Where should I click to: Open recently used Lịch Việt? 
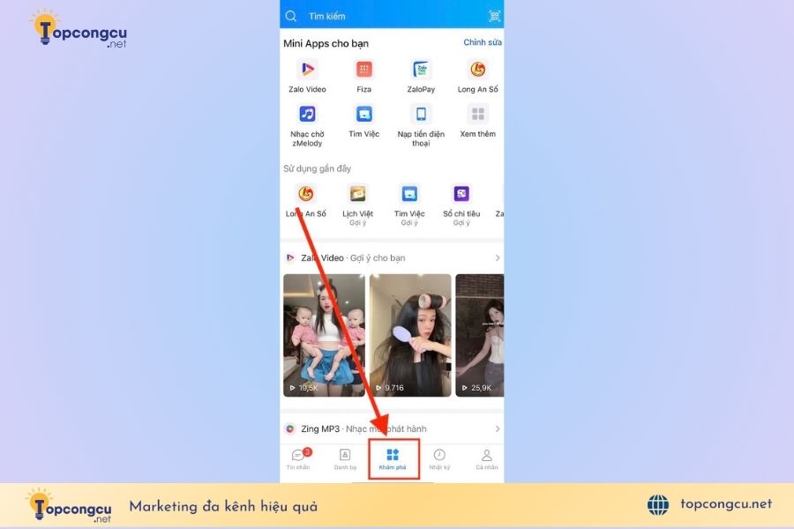(357, 205)
